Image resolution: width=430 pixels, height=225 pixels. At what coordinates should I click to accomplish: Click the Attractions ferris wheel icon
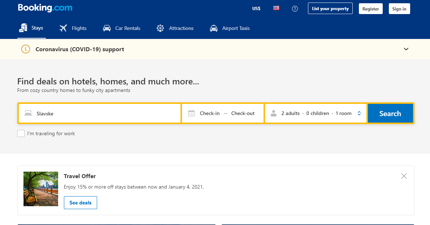pyautogui.click(x=160, y=28)
